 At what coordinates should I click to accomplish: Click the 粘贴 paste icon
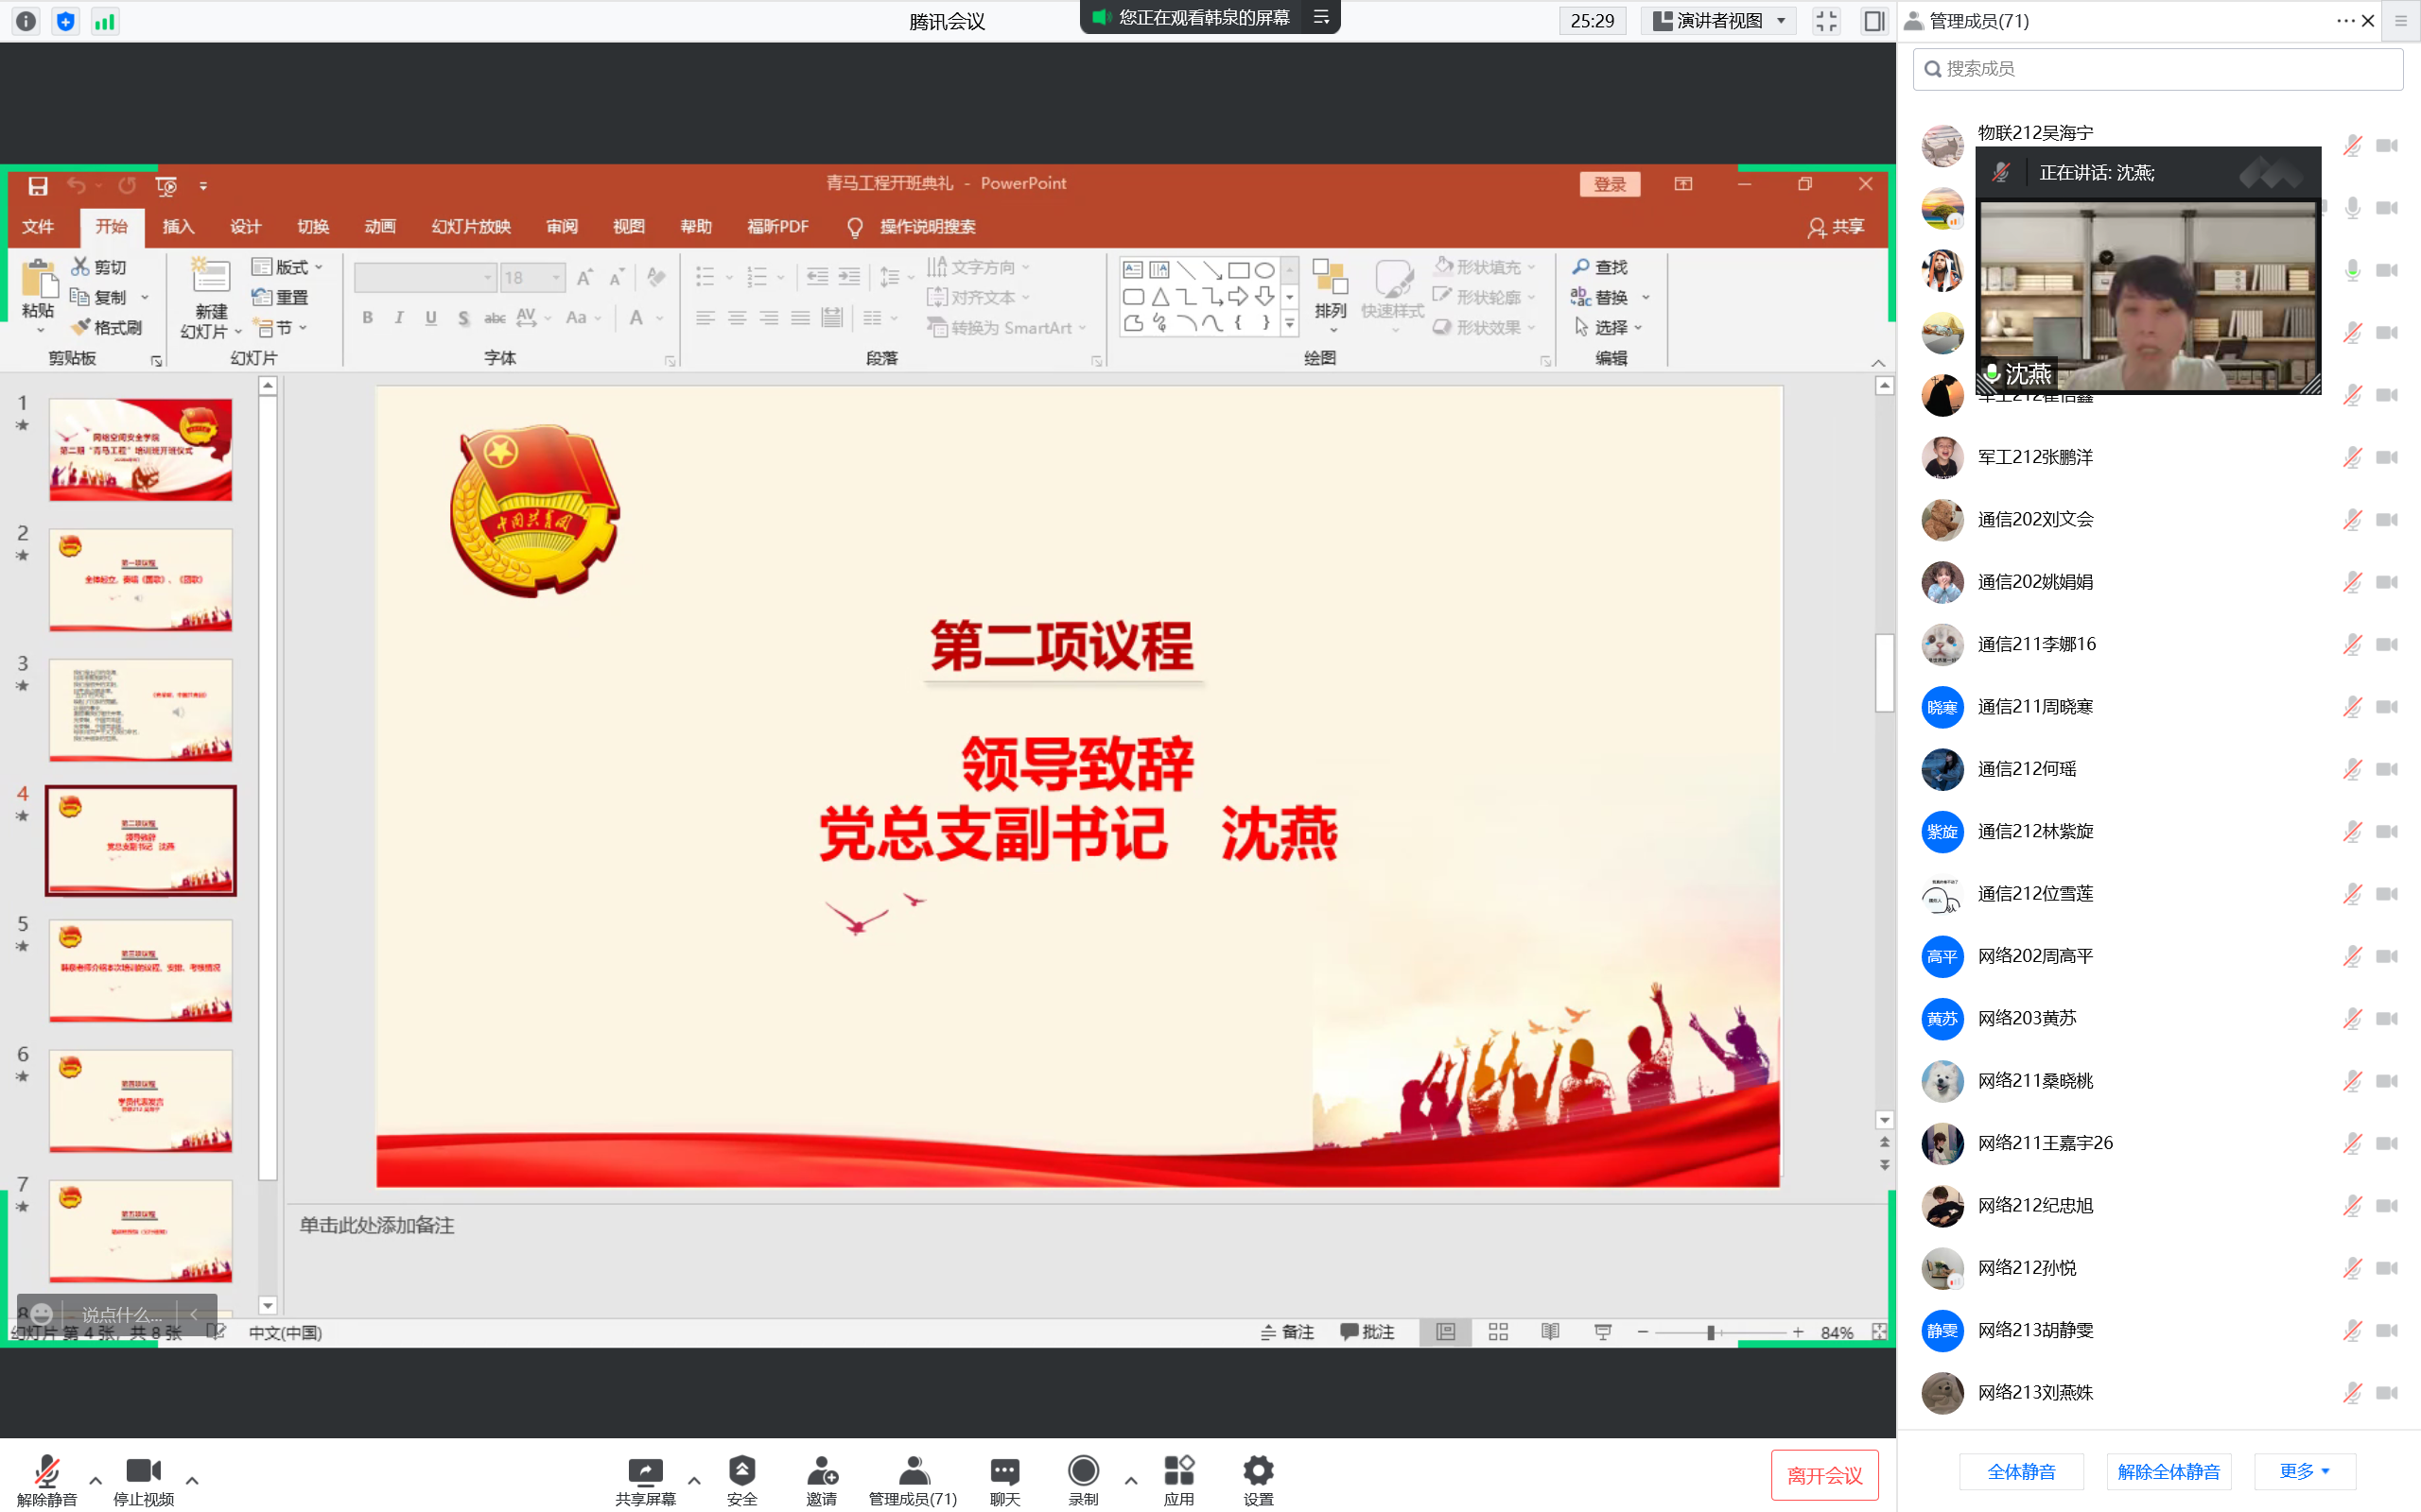pyautogui.click(x=38, y=277)
